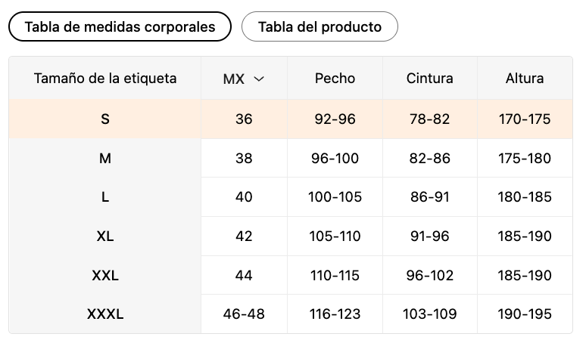
Task: Select the S size row label
Action: click(x=105, y=119)
